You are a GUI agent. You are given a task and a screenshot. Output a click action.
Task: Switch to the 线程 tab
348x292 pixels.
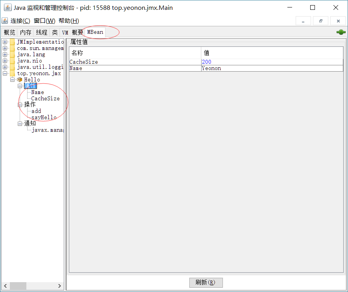coord(41,32)
